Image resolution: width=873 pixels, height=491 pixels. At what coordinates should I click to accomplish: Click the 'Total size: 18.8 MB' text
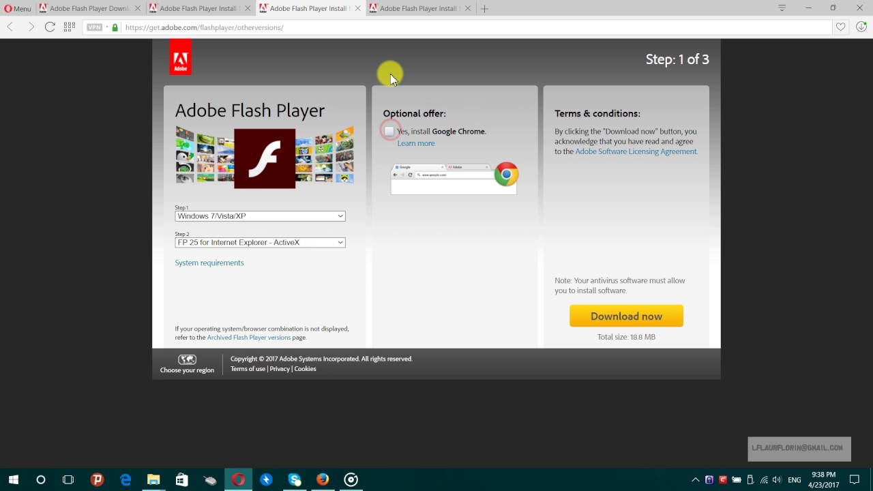(x=626, y=337)
